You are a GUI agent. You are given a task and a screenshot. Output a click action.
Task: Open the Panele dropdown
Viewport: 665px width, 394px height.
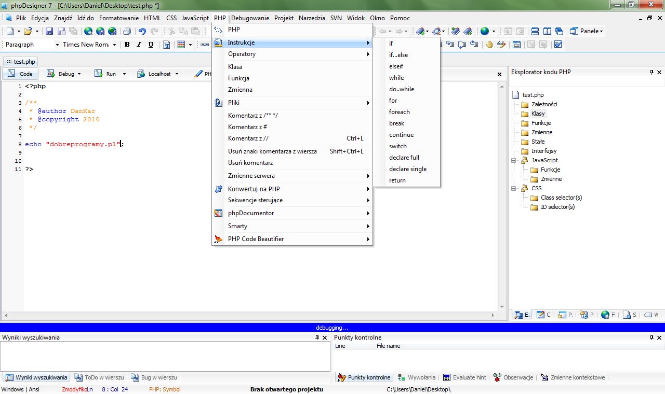tap(587, 31)
